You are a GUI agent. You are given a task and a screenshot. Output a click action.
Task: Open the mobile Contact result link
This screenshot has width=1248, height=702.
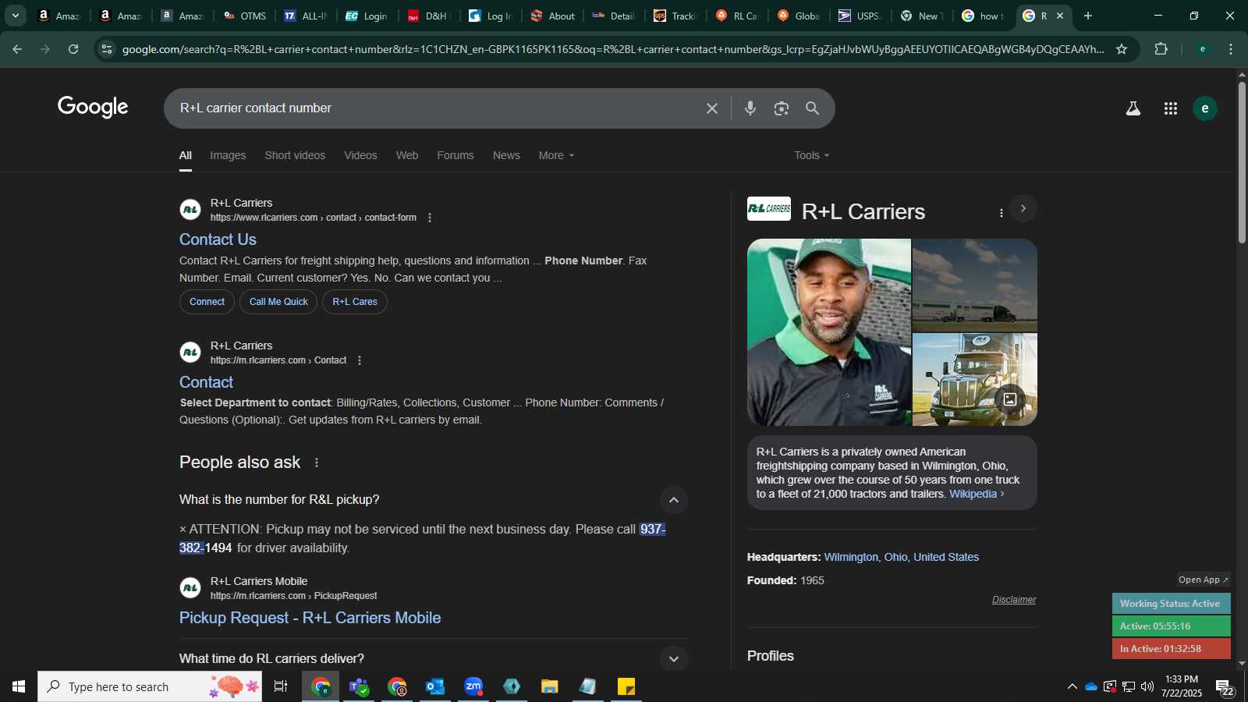(206, 382)
